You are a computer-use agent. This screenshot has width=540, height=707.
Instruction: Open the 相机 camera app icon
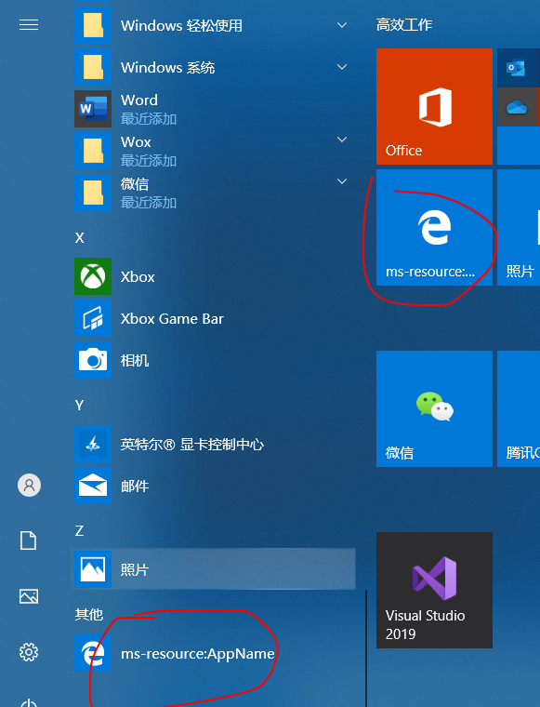tap(93, 360)
